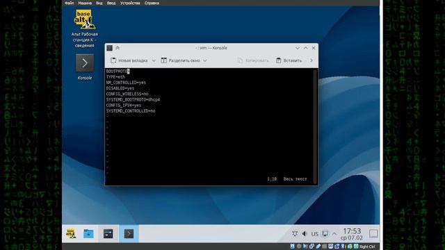The width and height of the screenshot is (445, 250).
Task: Pin Konsole window on all desktops
Action: click(118, 48)
